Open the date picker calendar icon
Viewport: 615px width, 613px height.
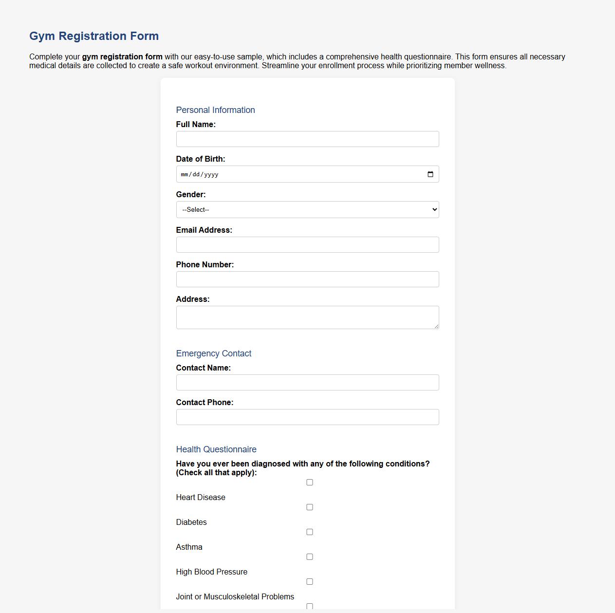(430, 174)
